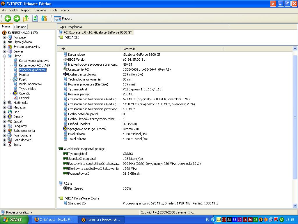Expand the Sprzęt tree node
Screen dimensions: 298x224
[5, 121]
